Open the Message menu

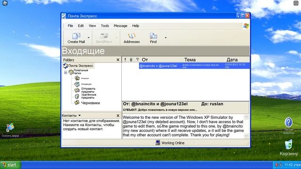tap(120, 26)
